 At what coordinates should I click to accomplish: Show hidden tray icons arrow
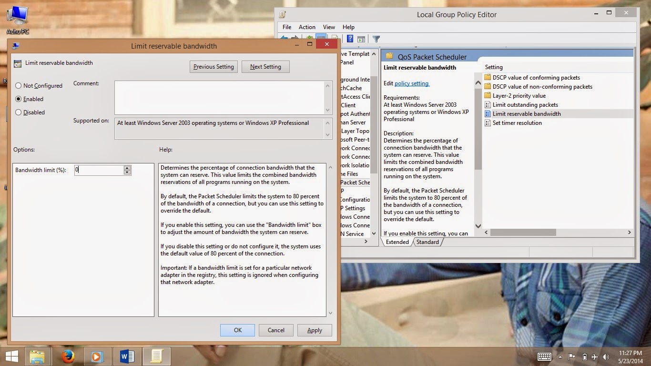click(560, 357)
